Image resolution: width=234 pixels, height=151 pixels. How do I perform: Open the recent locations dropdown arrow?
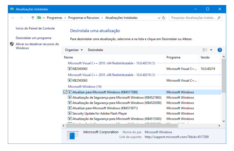(27, 18)
